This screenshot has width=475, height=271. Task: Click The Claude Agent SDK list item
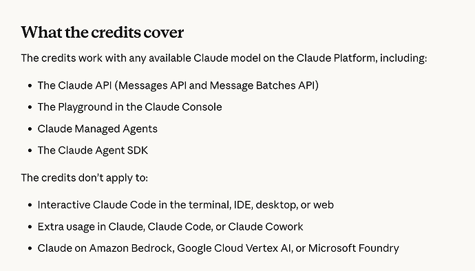[93, 151]
